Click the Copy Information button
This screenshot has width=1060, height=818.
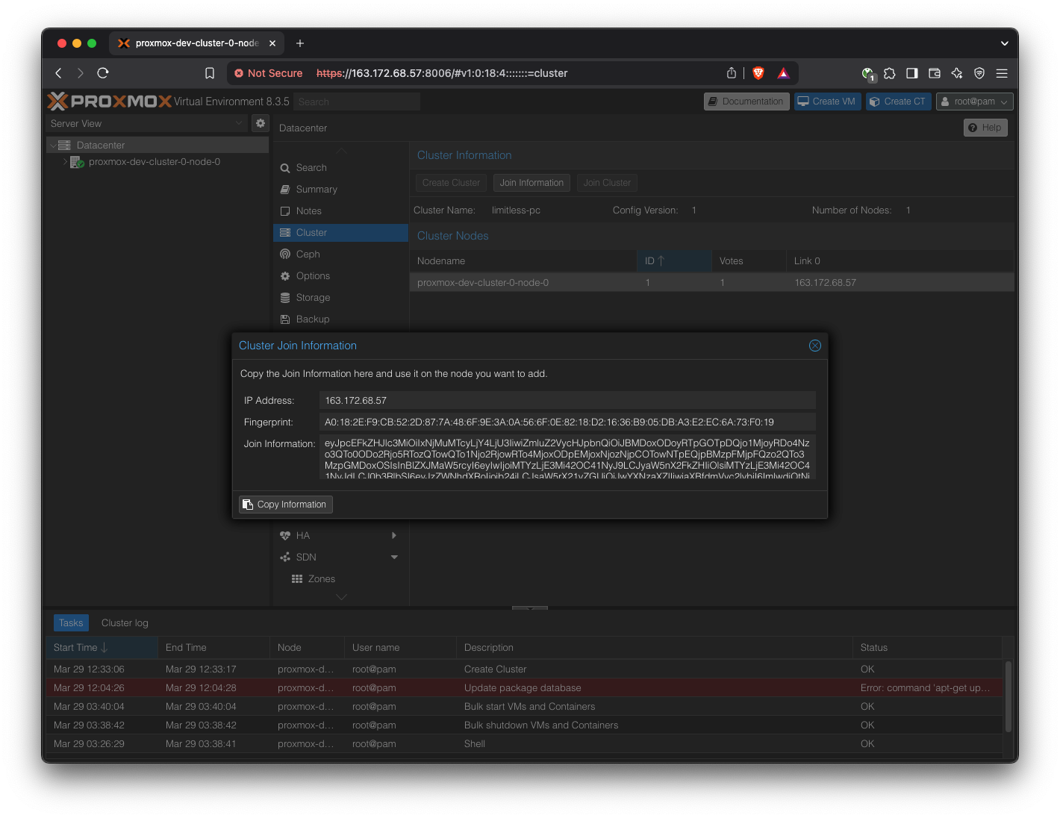click(x=286, y=505)
